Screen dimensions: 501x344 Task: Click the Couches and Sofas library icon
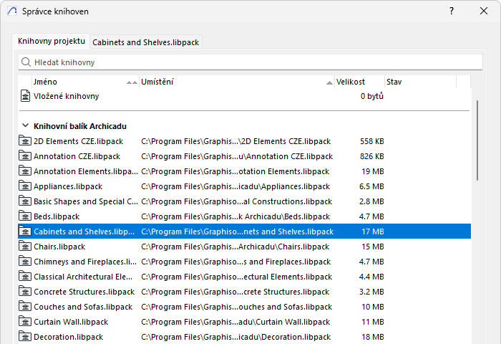[x=25, y=306]
